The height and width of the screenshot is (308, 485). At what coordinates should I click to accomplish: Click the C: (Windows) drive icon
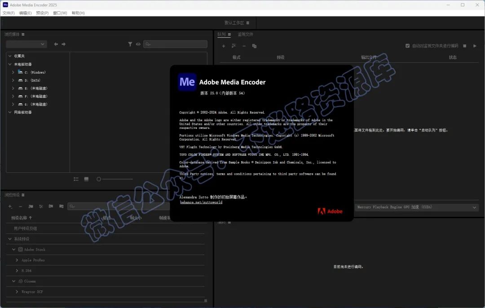[20, 72]
